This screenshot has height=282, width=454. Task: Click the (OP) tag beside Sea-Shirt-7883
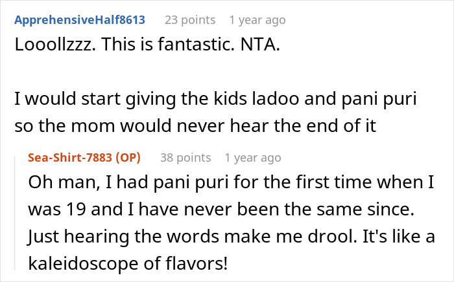pyautogui.click(x=128, y=158)
